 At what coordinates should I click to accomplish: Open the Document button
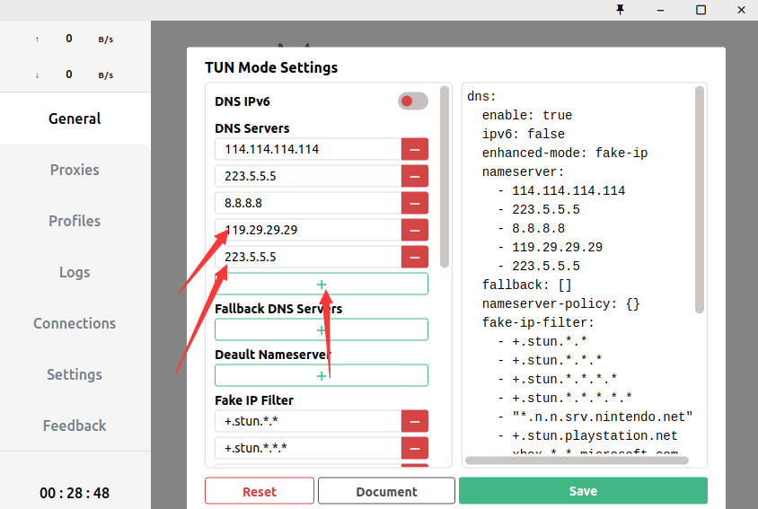tap(386, 491)
